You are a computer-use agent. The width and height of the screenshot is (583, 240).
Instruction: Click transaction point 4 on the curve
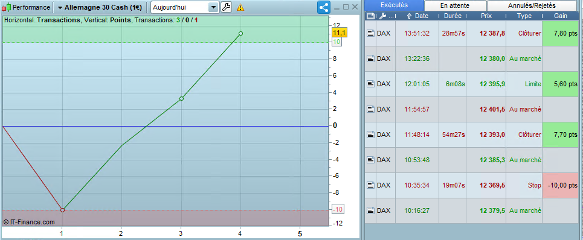coord(240,33)
